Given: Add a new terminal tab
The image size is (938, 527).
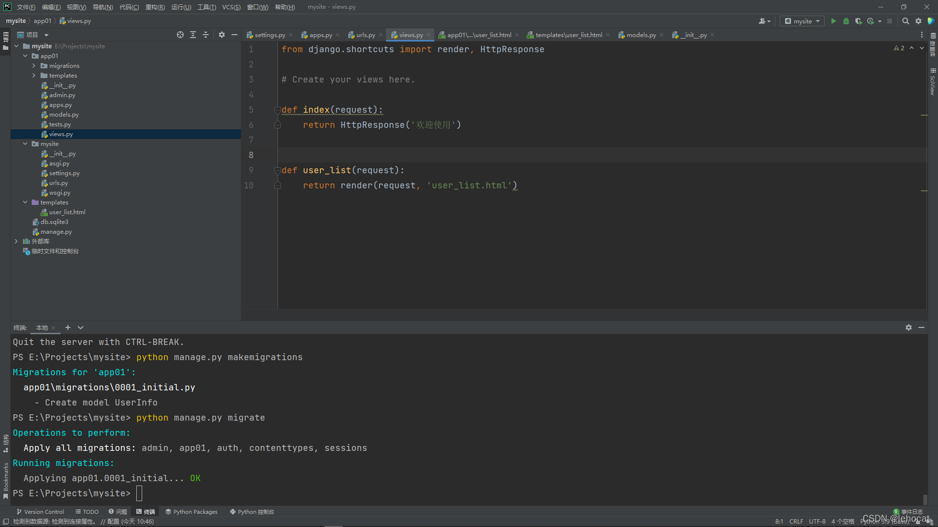Looking at the screenshot, I should pos(68,327).
